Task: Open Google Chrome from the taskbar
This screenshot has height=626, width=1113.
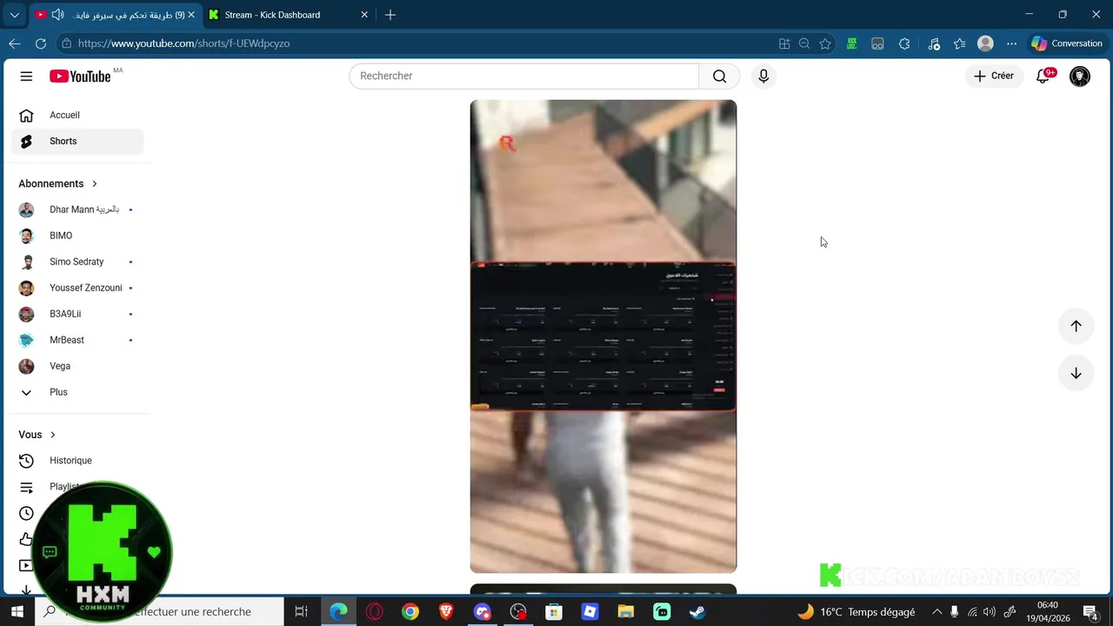Action: [410, 611]
